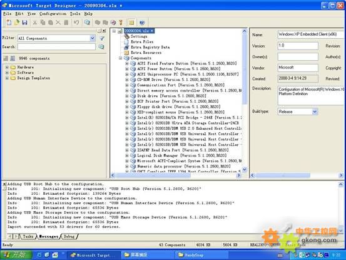The height and width of the screenshot is (260, 346).
Task: Click the message pane scroll up arrow
Action: (341, 184)
